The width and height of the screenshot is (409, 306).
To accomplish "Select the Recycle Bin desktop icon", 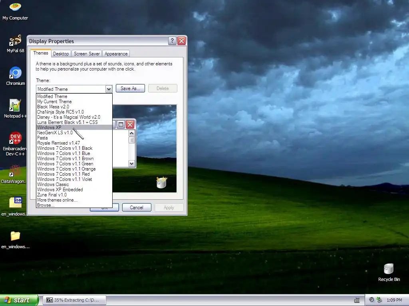I will click(x=389, y=273).
